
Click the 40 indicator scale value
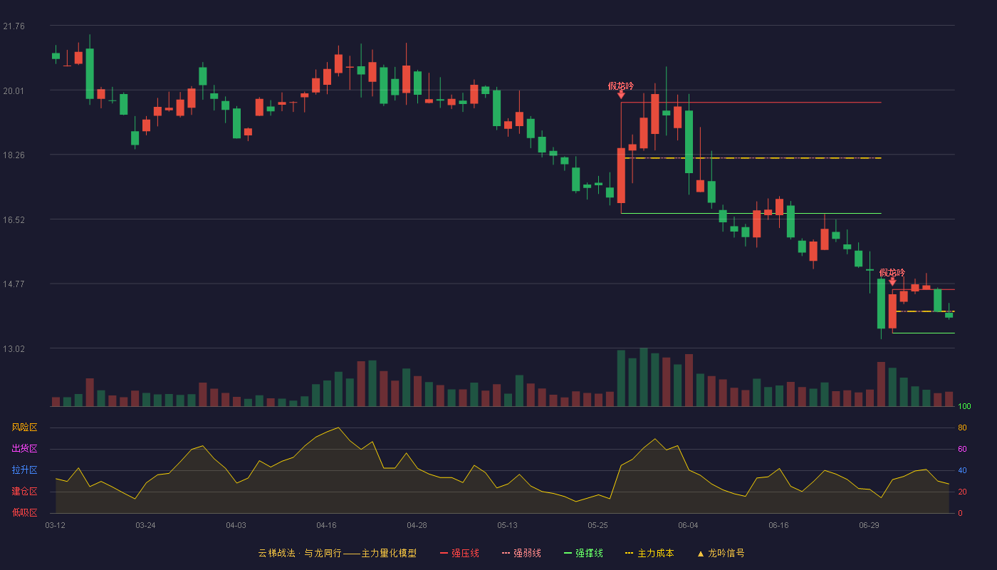[x=962, y=470]
